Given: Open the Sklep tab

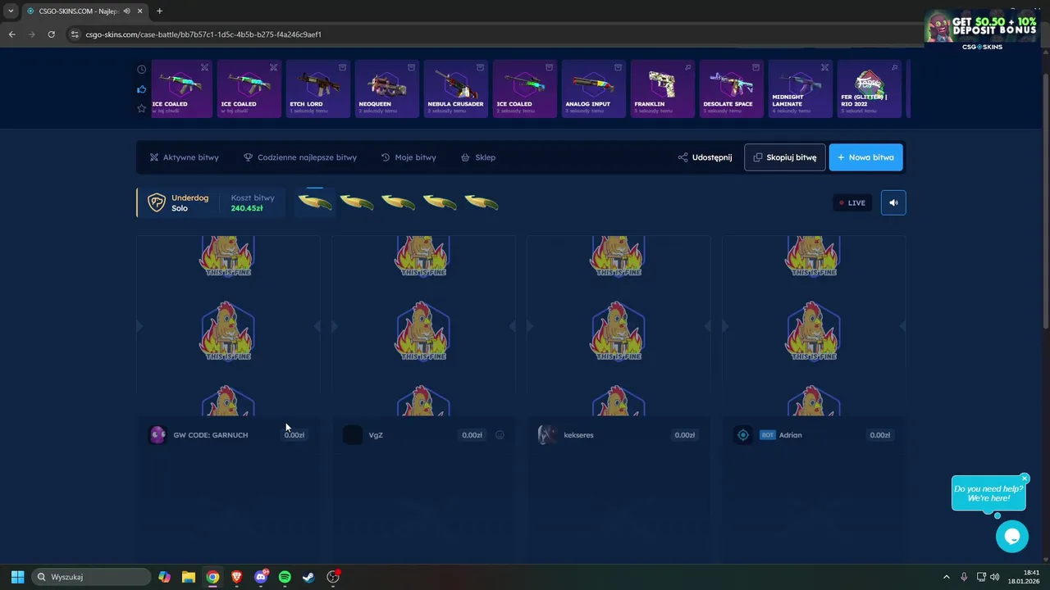Looking at the screenshot, I should click(x=478, y=157).
